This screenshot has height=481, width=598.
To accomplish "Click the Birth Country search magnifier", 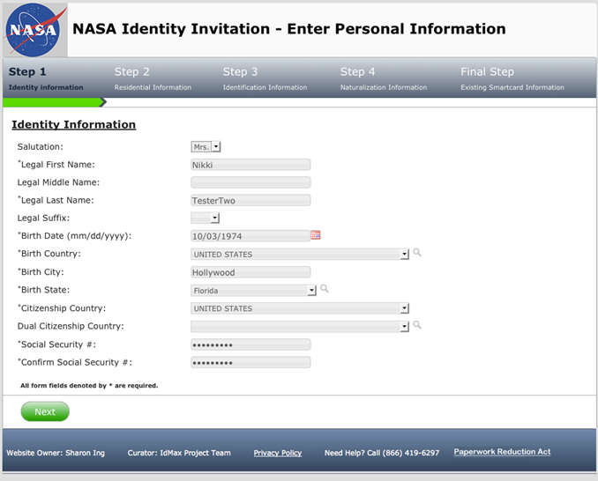I will [417, 253].
